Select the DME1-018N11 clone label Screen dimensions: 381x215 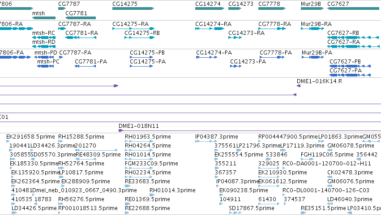click(139, 126)
